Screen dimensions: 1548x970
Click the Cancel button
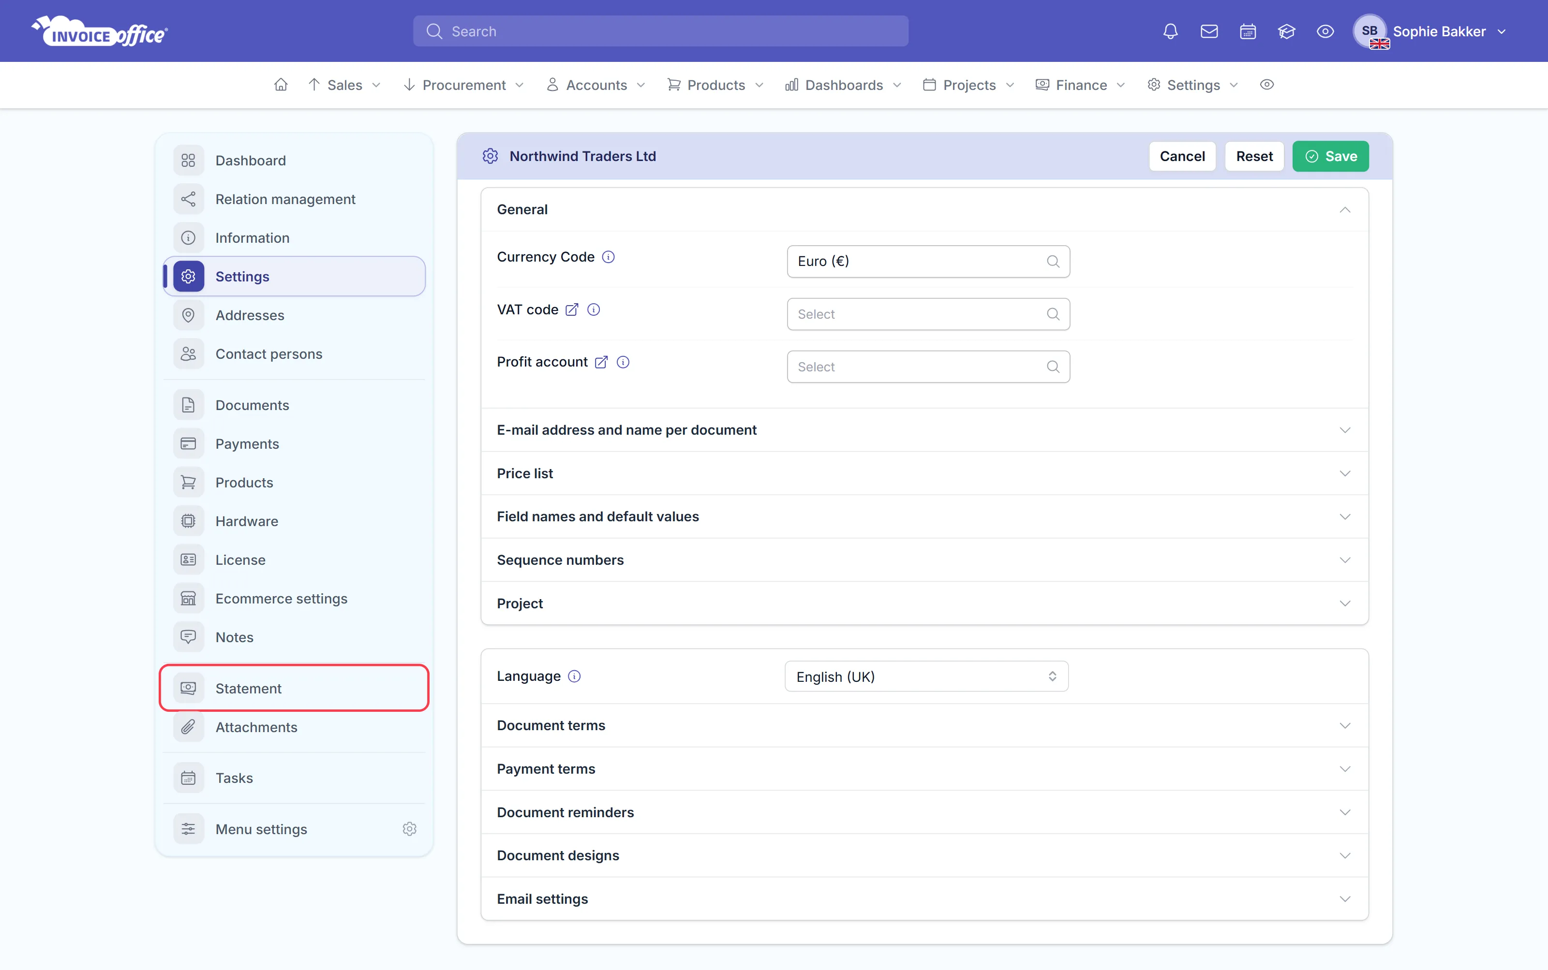(1181, 156)
